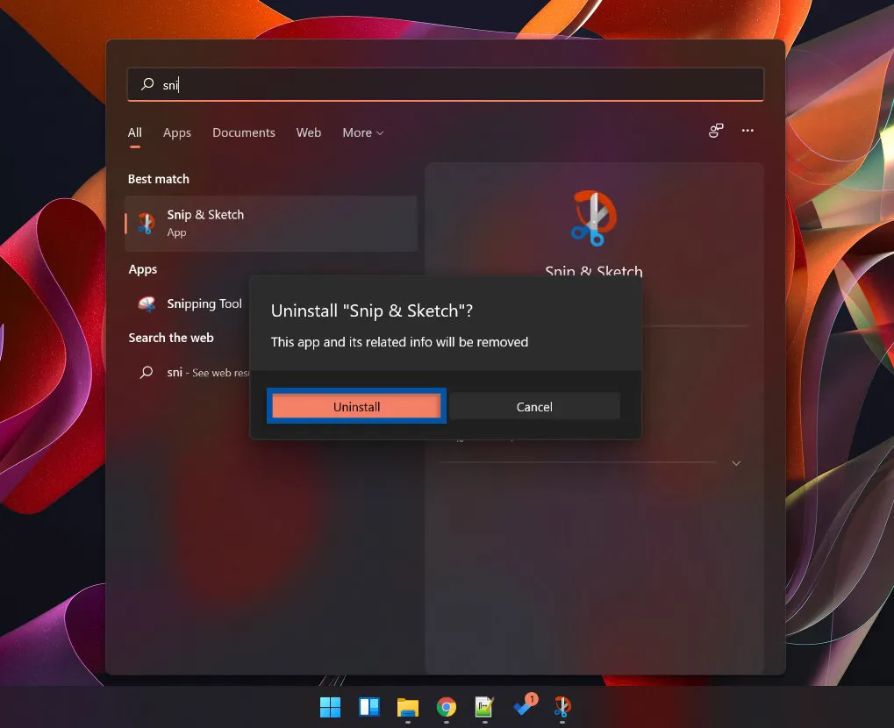This screenshot has height=728, width=894.
Task: Open File Explorer from the taskbar
Action: (407, 708)
